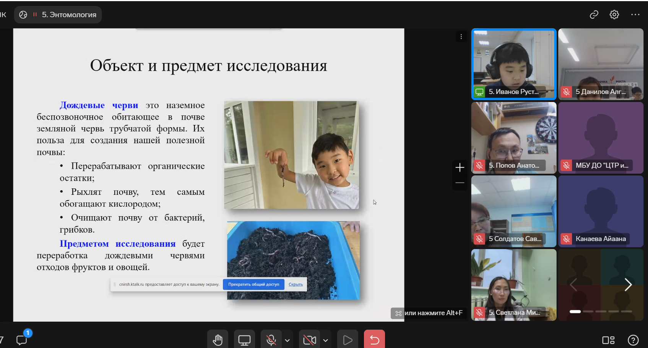648x348 pixels.
Task: Click the play recording button
Action: (348, 340)
